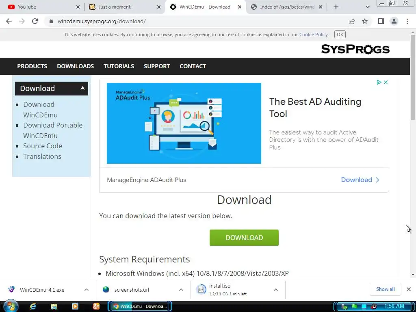The height and width of the screenshot is (312, 416).
Task: Close the ad with the X icon
Action: (x=386, y=82)
